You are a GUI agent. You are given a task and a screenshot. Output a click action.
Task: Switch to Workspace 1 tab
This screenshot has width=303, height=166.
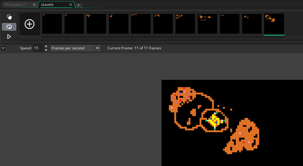coord(16,5)
